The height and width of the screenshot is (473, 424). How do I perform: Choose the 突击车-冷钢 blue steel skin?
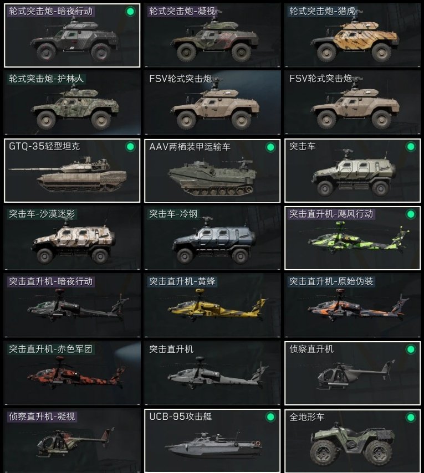click(212, 238)
